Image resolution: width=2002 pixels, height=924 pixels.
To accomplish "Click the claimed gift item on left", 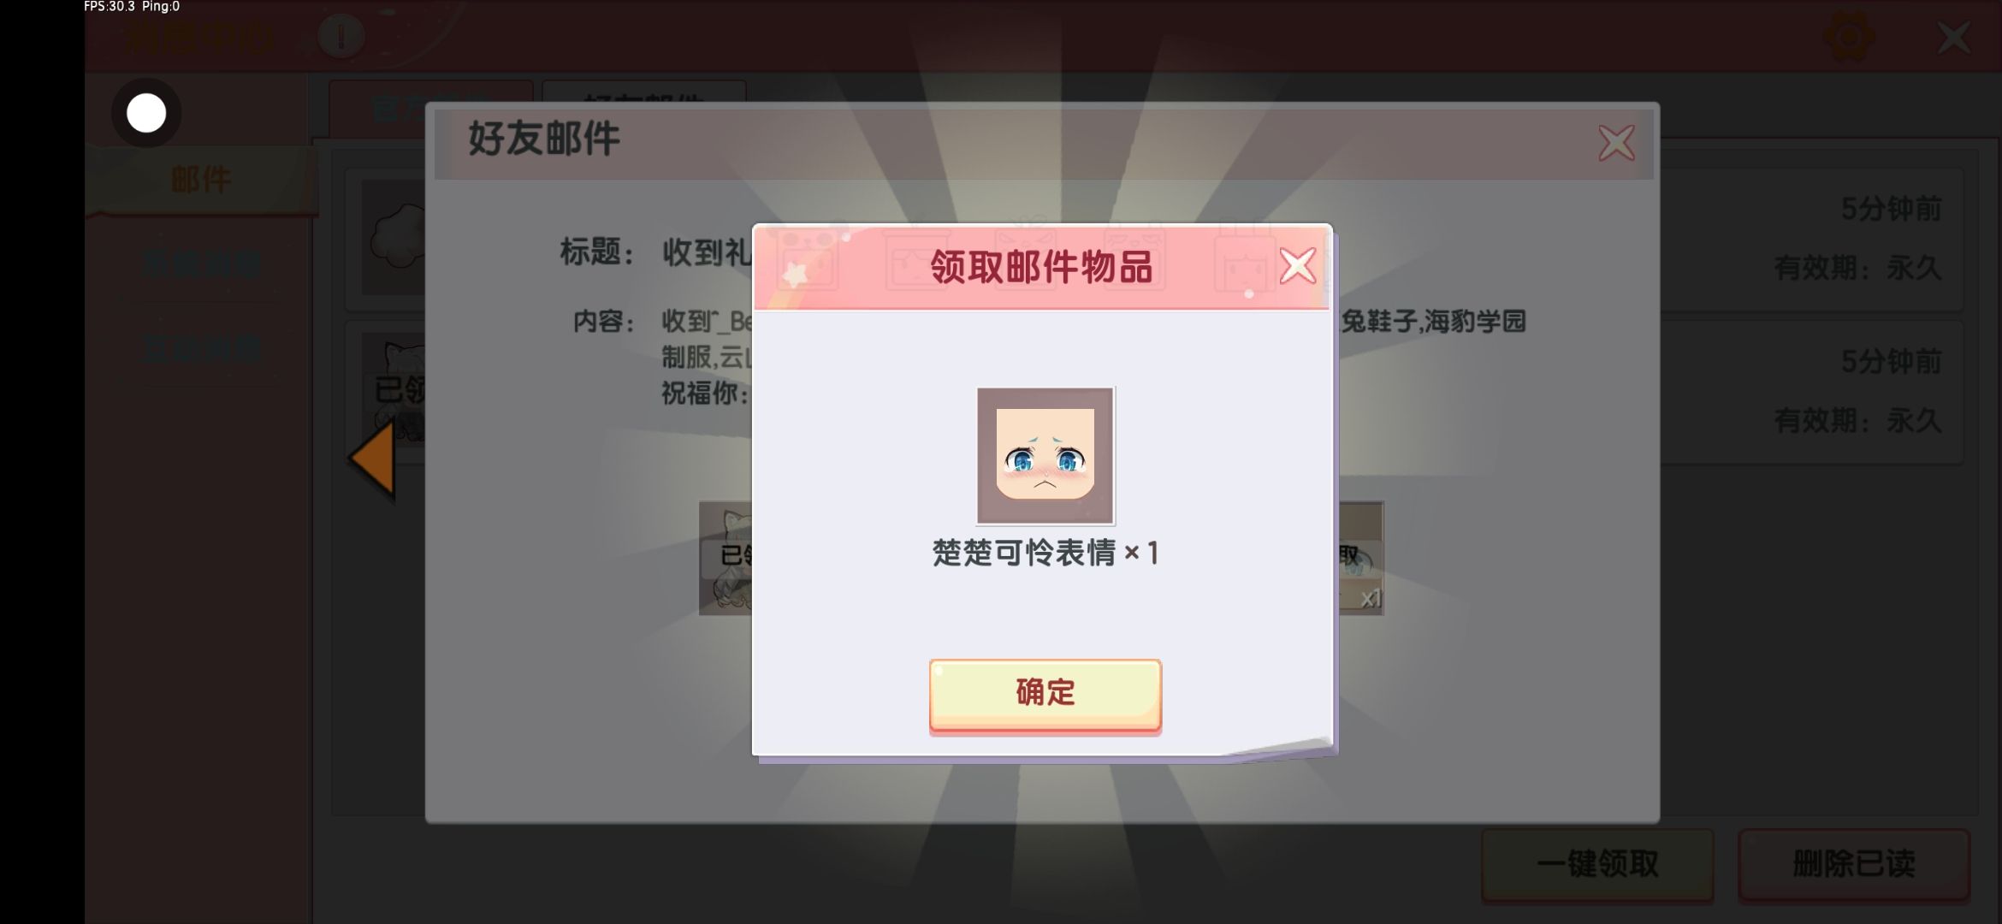I will tap(726, 558).
